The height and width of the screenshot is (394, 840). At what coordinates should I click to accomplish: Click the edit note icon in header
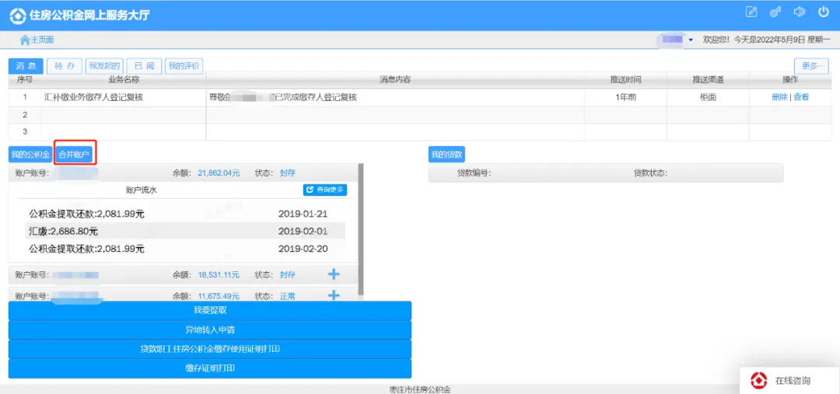(751, 12)
